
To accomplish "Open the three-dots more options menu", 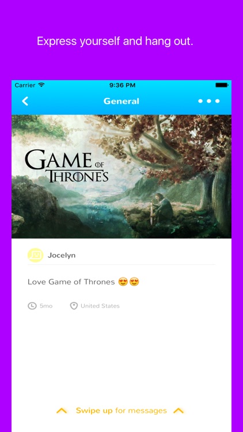I will click(x=209, y=101).
